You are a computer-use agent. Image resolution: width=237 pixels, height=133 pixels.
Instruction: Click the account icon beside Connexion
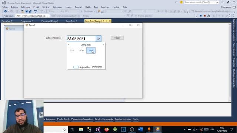(234, 7)
